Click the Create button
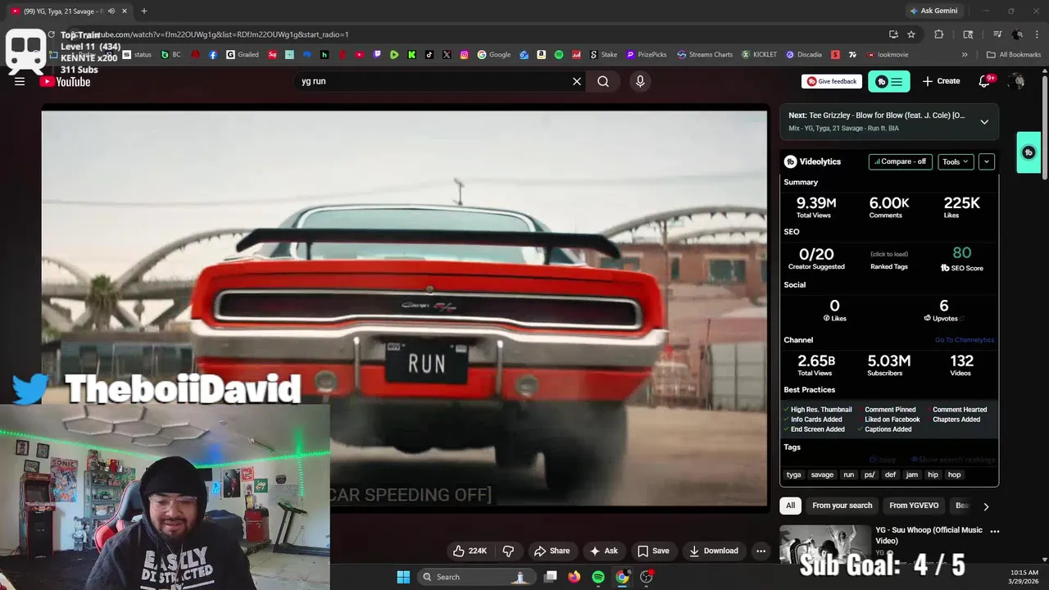The height and width of the screenshot is (590, 1049). click(941, 81)
